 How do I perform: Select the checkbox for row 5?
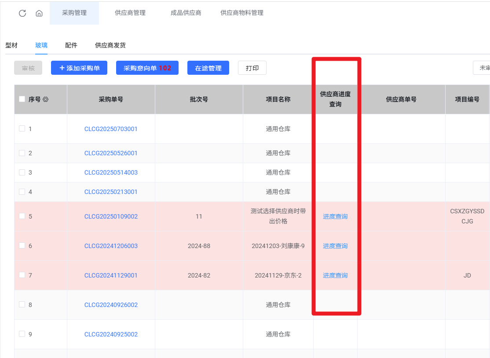[x=22, y=216]
